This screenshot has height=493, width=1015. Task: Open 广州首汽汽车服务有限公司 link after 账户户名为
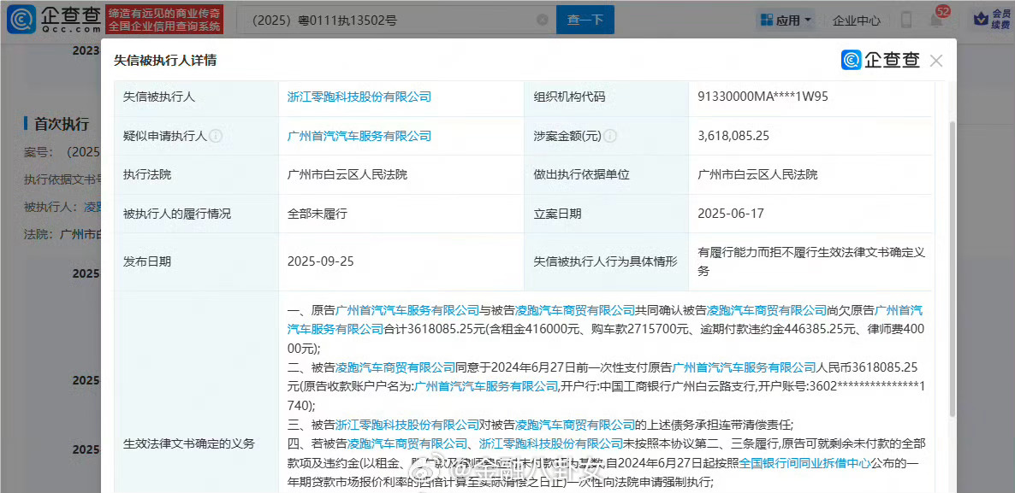(485, 386)
